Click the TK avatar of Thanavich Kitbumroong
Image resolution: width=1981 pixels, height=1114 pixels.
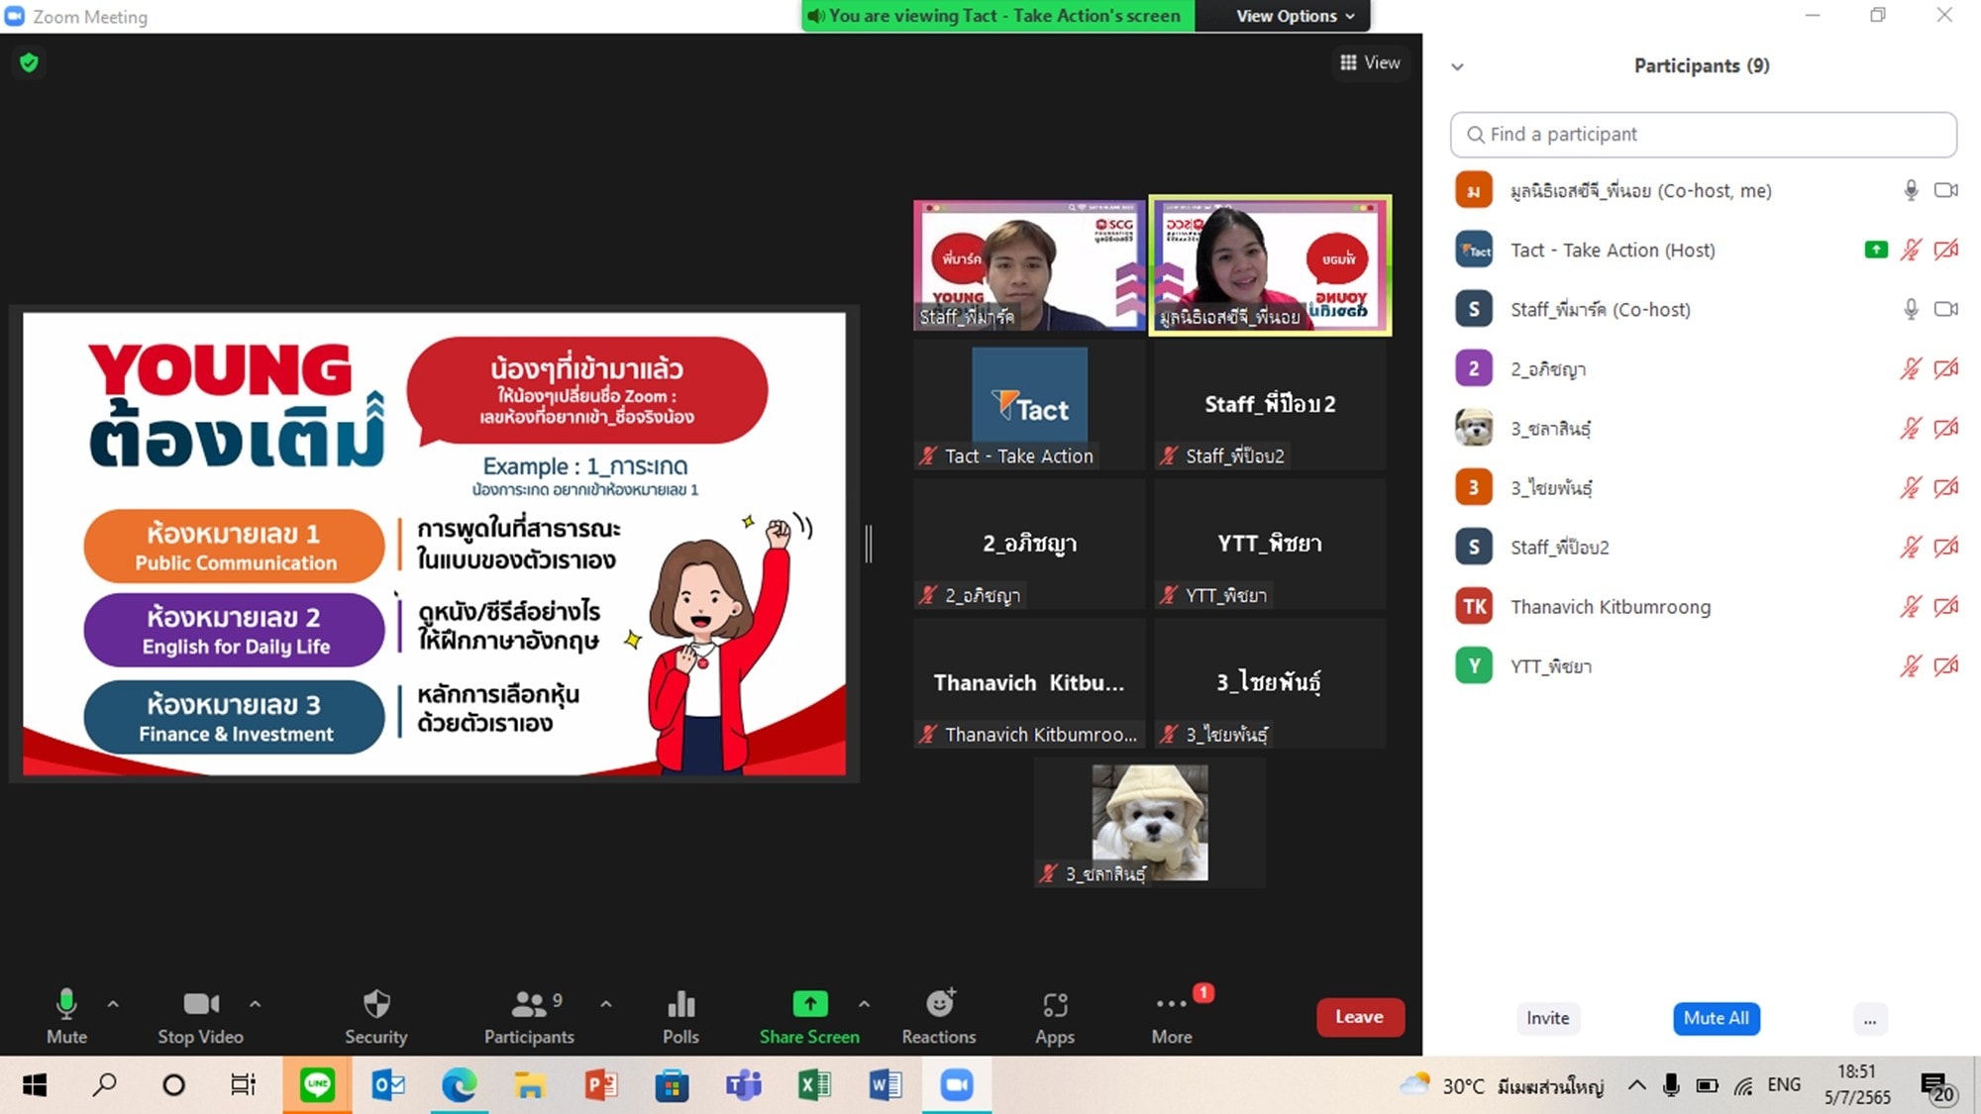[1474, 606]
